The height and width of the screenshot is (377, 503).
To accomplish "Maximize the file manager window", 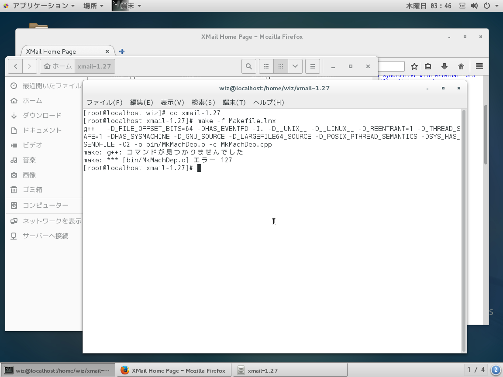I will (350, 66).
